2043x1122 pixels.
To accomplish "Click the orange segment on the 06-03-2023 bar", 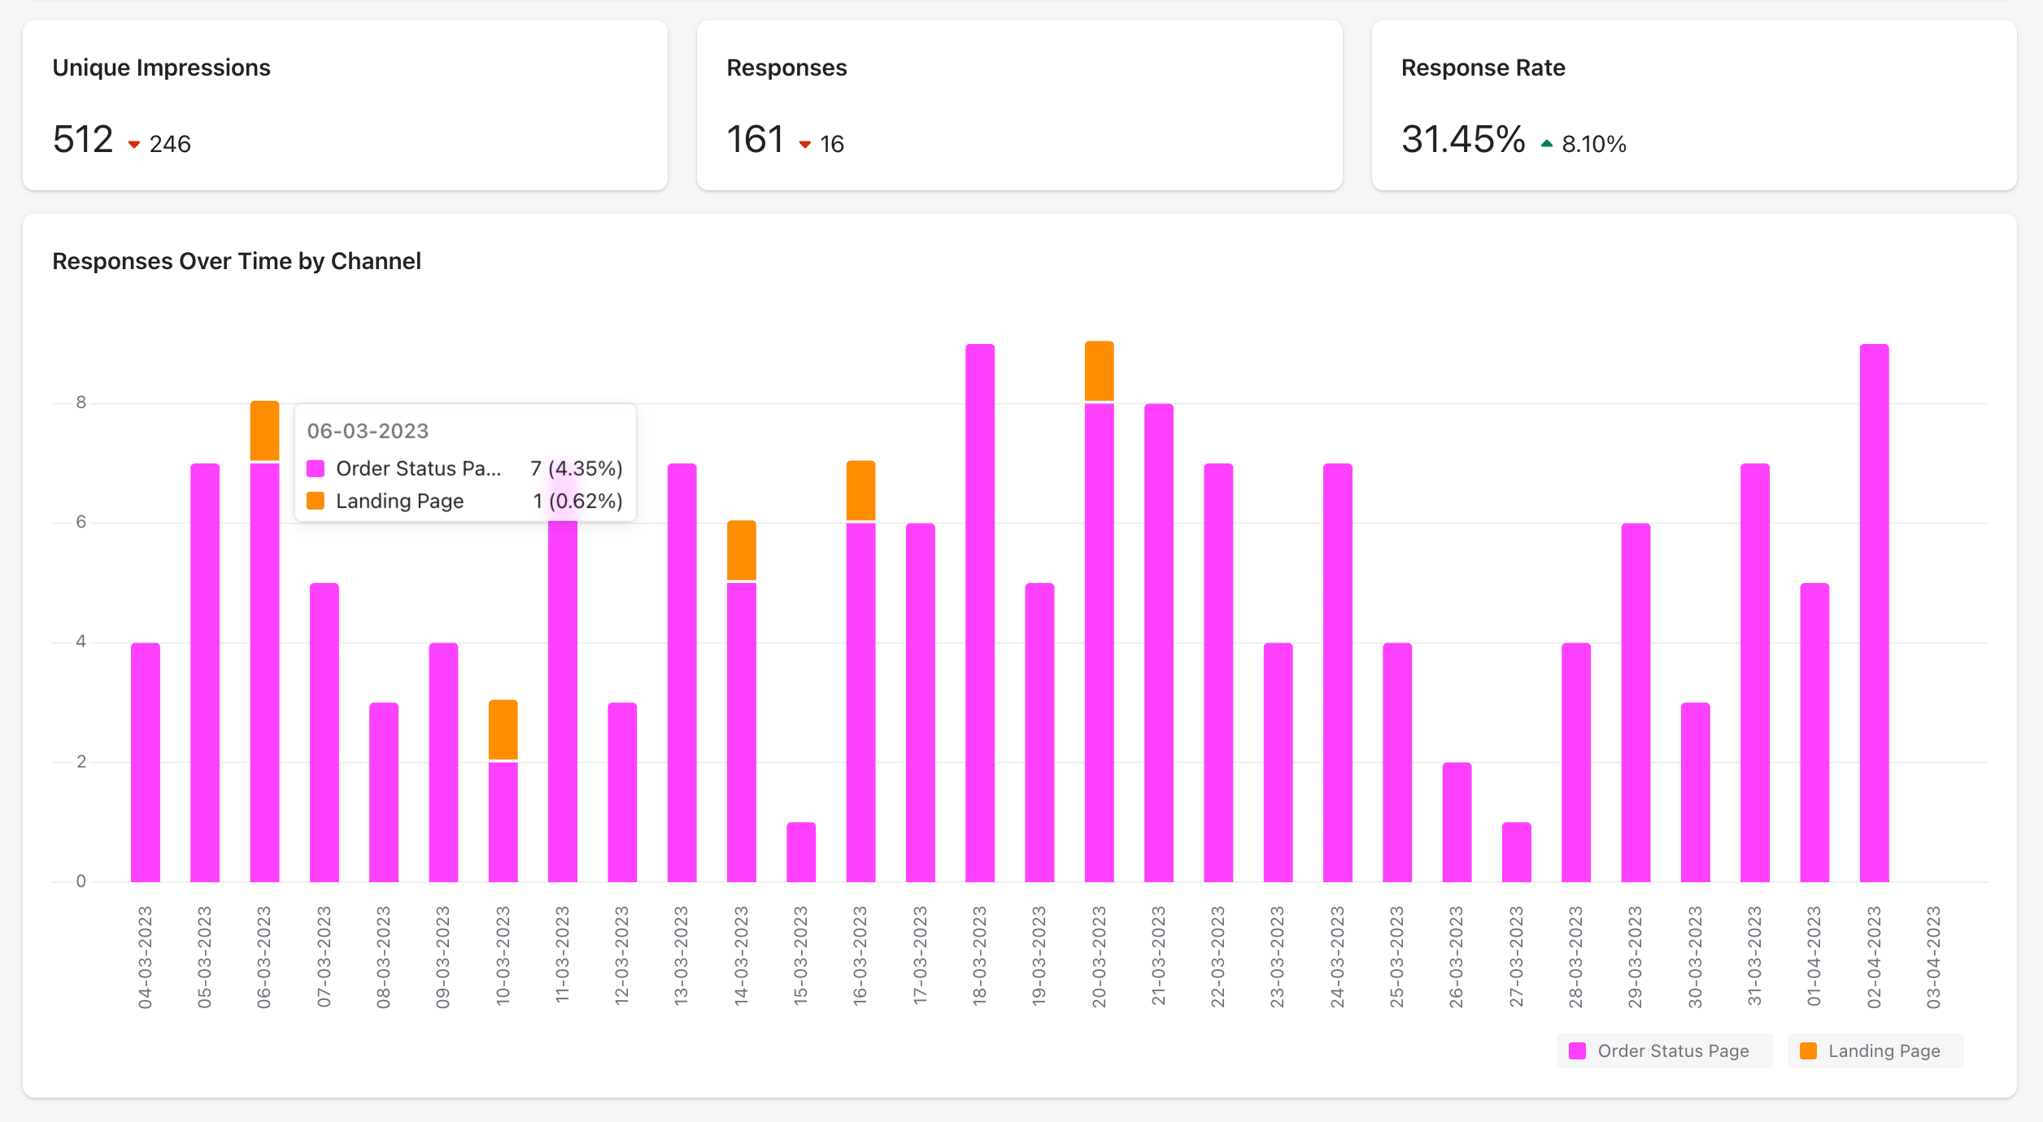I will point(264,431).
